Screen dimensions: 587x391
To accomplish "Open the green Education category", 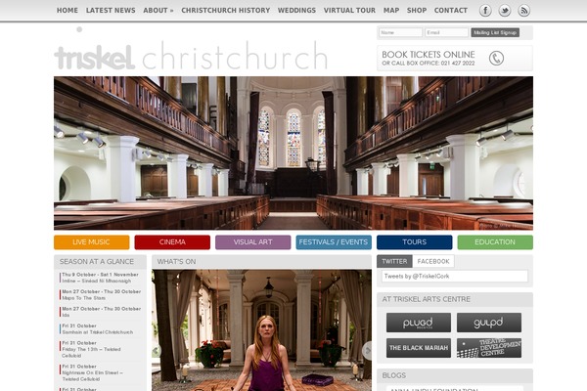I will click(495, 242).
